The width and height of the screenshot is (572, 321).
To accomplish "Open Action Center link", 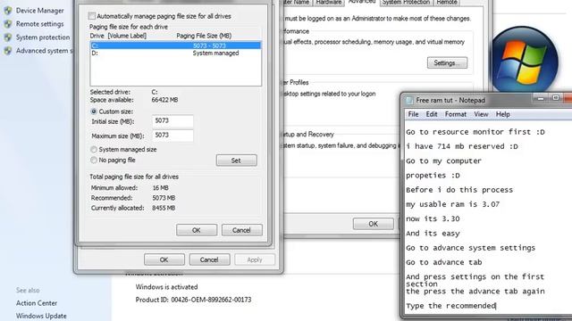I will tap(37, 303).
